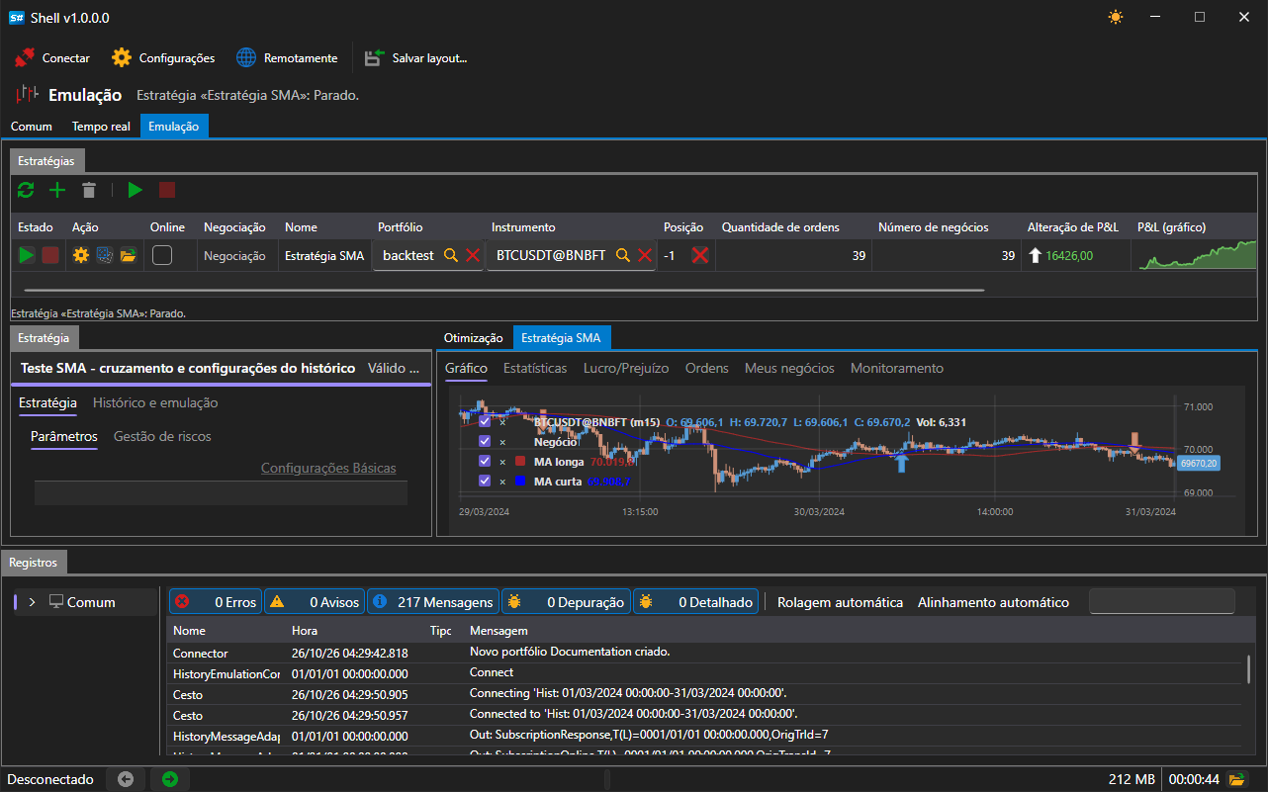Clear the backtest portfolio selection
Image resolution: width=1268 pixels, height=792 pixels.
[473, 255]
